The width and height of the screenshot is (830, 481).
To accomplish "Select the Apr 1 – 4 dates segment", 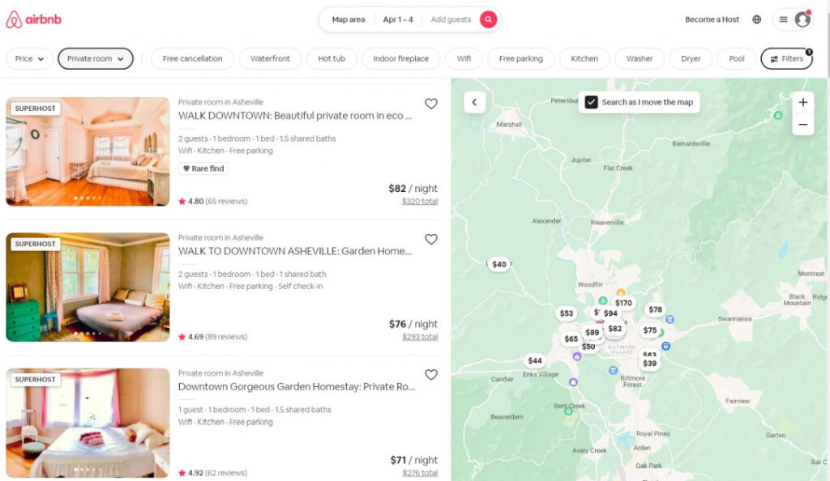I will [x=398, y=19].
